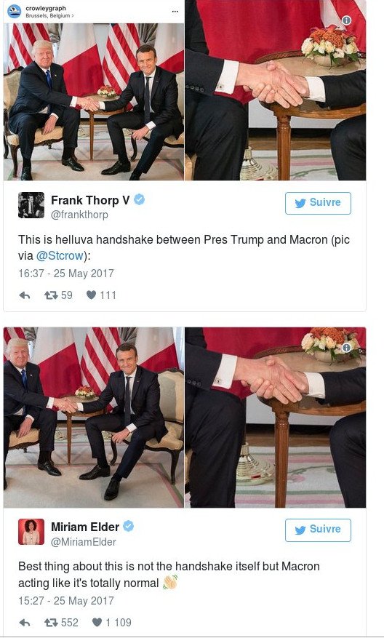Click info icon on lower handshake close-up
Image resolution: width=384 pixels, height=638 pixels.
click(x=346, y=348)
